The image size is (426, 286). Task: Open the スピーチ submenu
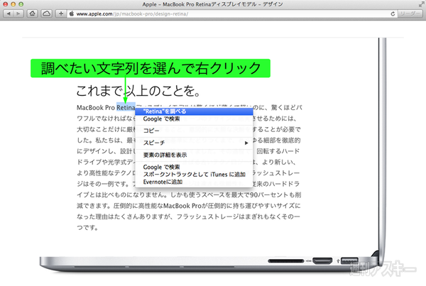(x=194, y=143)
